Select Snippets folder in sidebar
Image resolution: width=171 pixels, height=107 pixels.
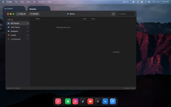(18, 31)
